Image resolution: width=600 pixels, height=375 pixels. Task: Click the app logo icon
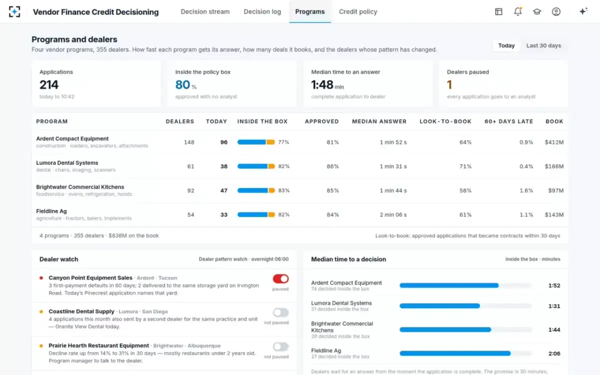[14, 11]
